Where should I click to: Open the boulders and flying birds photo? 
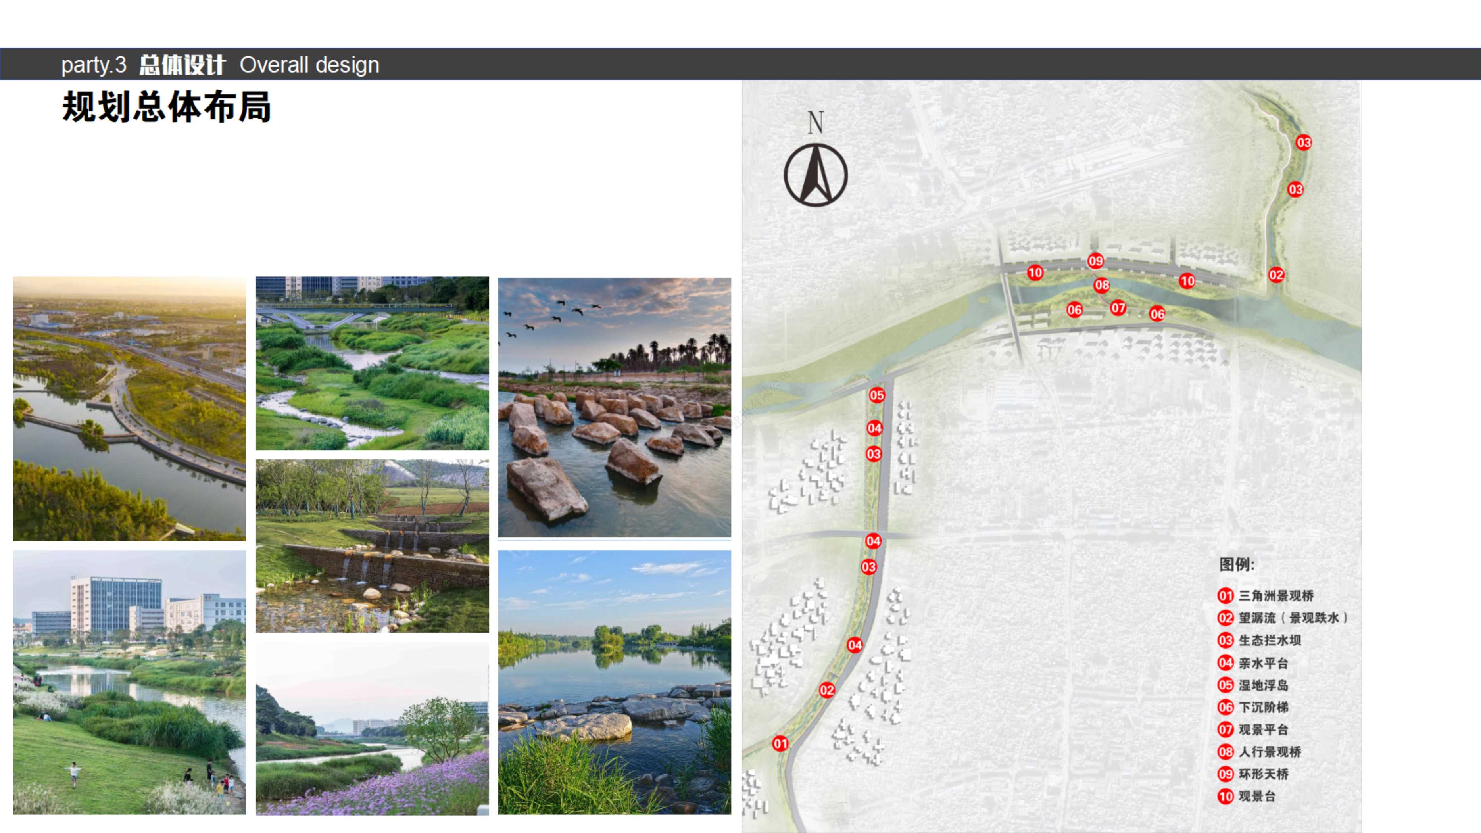pyautogui.click(x=615, y=408)
